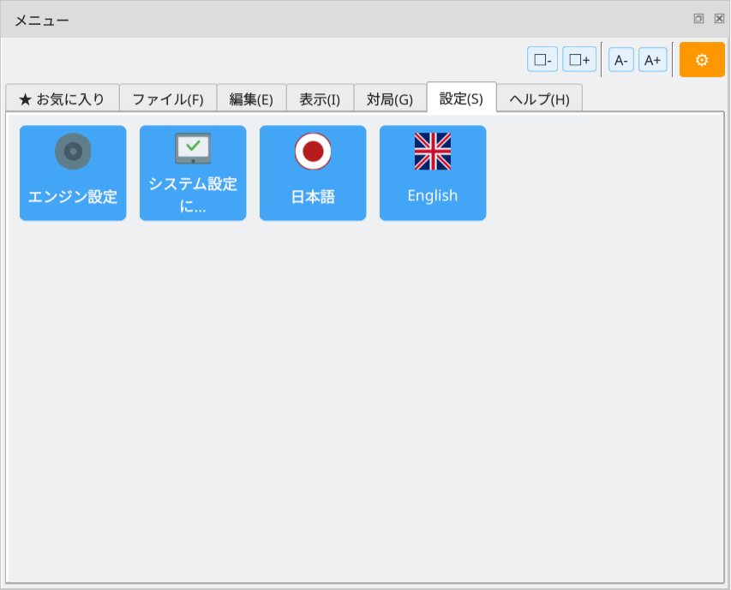Shrink menu icons with the □- control
The image size is (731, 590).
pos(542,59)
